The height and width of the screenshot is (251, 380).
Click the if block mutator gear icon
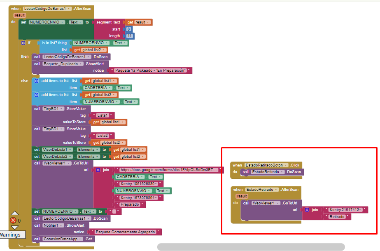click(x=23, y=43)
